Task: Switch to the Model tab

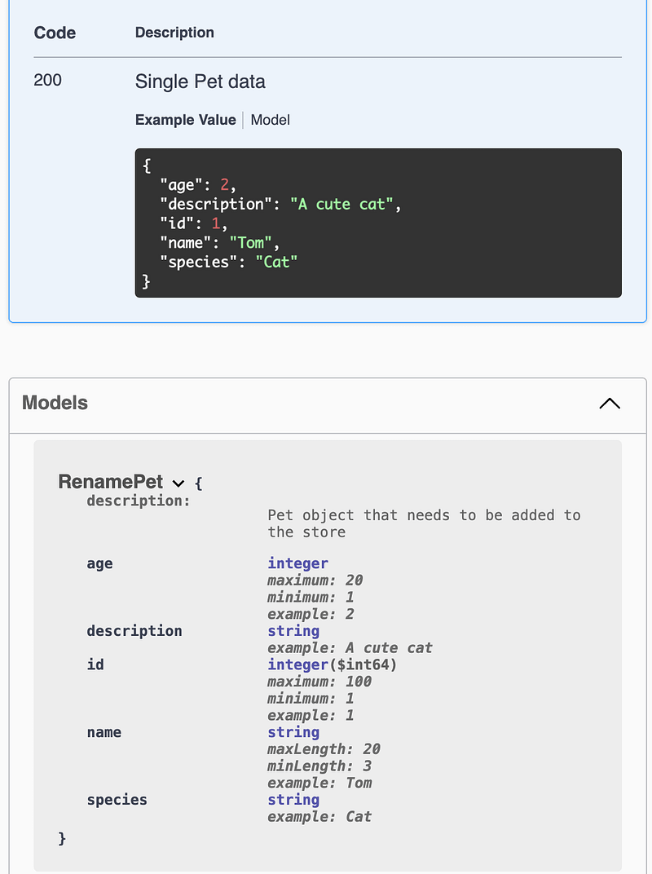Action: [x=270, y=120]
